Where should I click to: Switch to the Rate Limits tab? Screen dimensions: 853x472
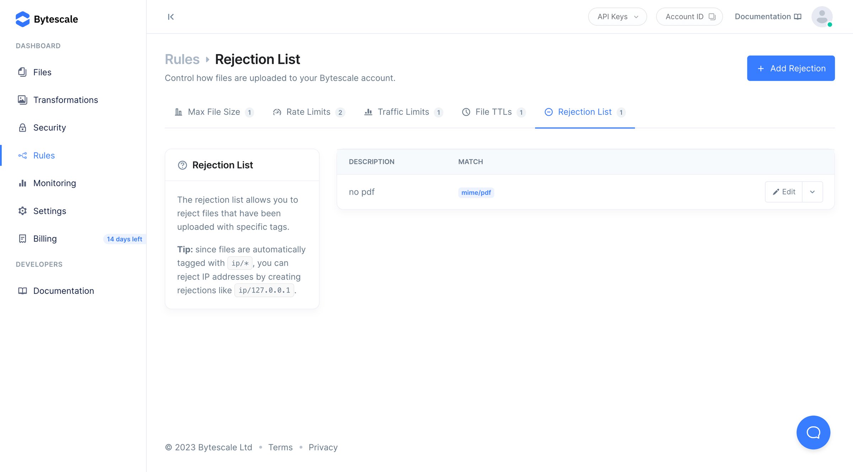click(309, 112)
